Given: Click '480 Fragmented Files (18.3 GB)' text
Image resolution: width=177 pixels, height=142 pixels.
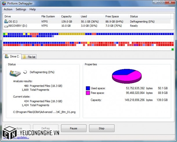Looking at the screenshot, I should point(43,86).
